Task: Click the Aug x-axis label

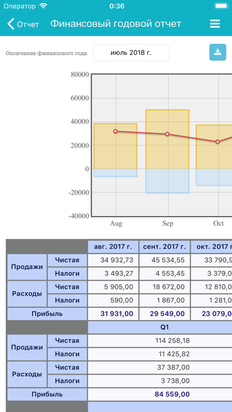Action: [x=116, y=224]
